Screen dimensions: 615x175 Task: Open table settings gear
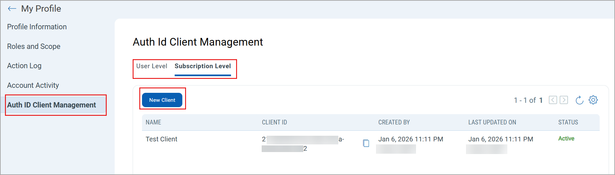(x=593, y=100)
